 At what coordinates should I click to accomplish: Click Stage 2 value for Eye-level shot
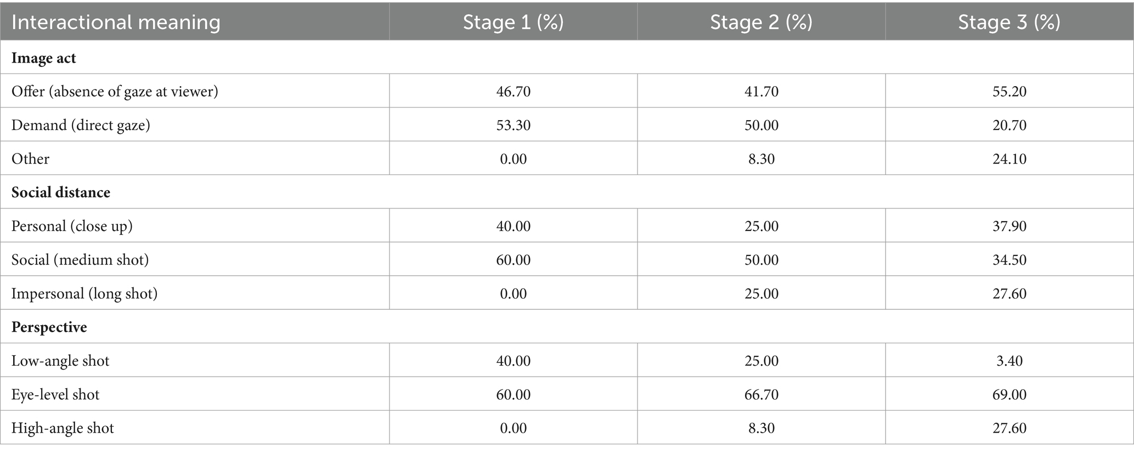(x=761, y=395)
